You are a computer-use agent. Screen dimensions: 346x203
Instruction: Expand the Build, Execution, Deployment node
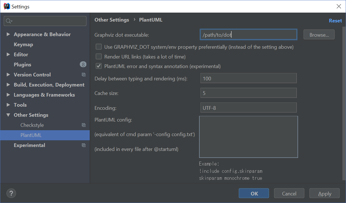(8, 85)
